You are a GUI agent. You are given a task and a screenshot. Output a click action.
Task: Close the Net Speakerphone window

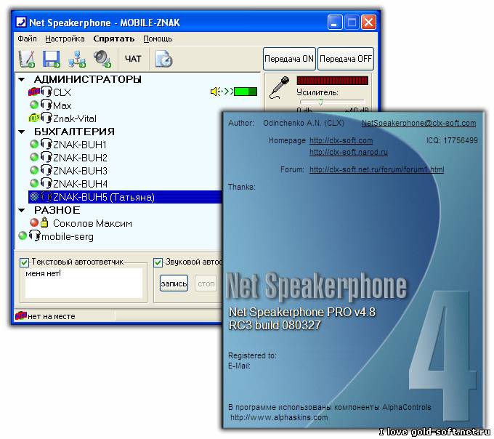coord(368,23)
